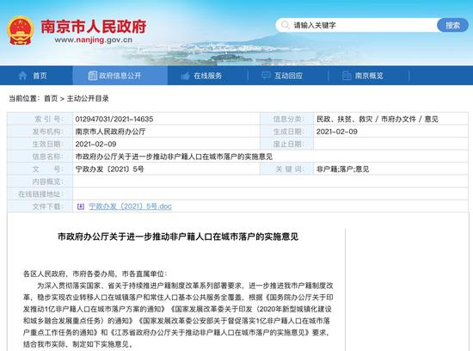This screenshot has height=351, width=473.
Task: Click the www.nanjing.gov.cn URL text
Action: [93, 40]
